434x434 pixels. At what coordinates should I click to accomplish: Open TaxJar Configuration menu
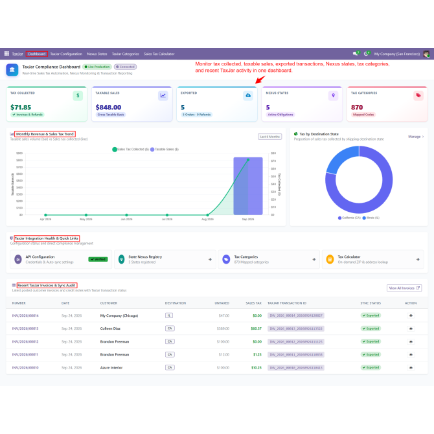point(66,54)
